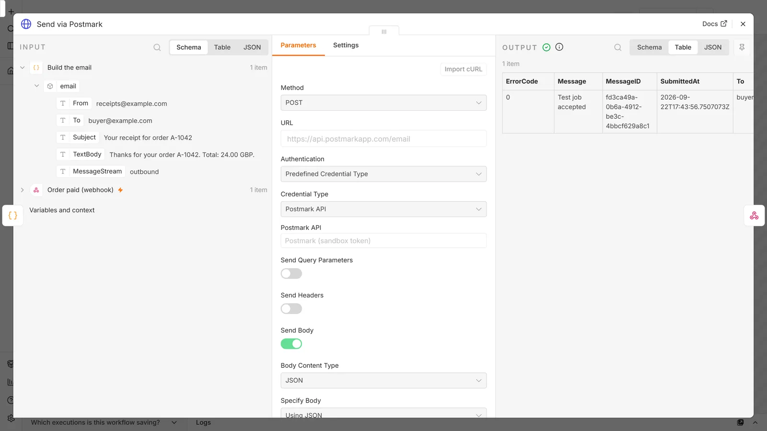This screenshot has width=767, height=431.
Task: Click the receipts@example.com value
Action: pyautogui.click(x=131, y=104)
